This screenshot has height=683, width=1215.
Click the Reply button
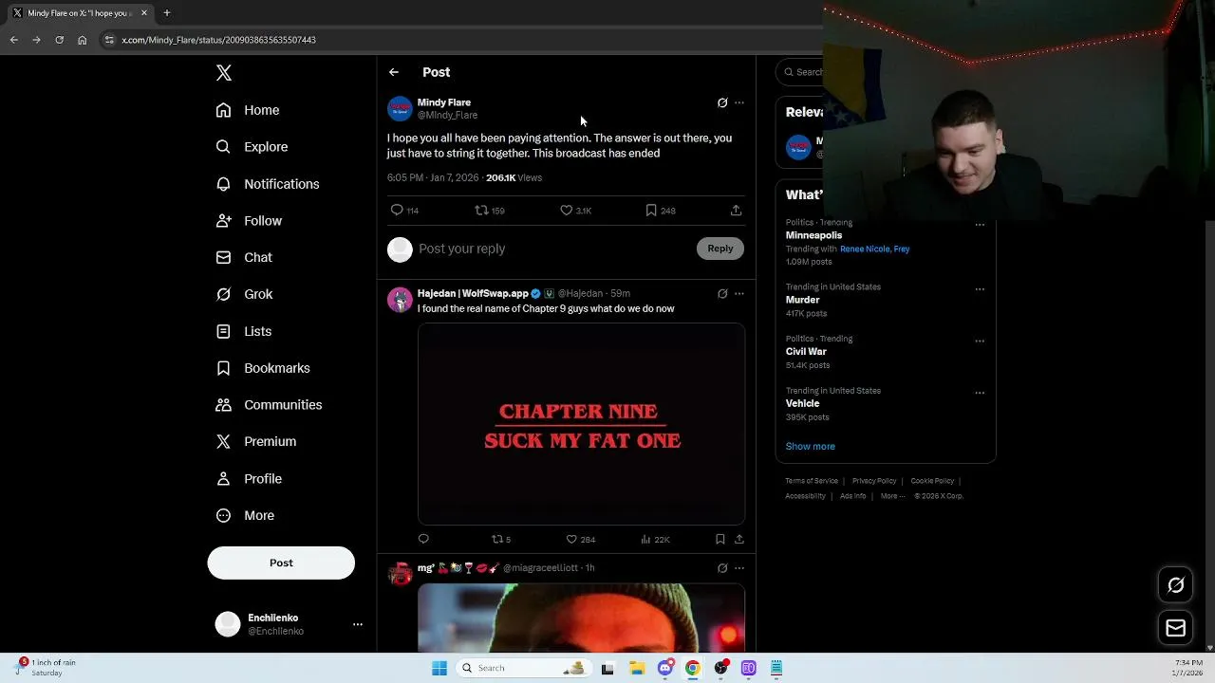tap(720, 249)
